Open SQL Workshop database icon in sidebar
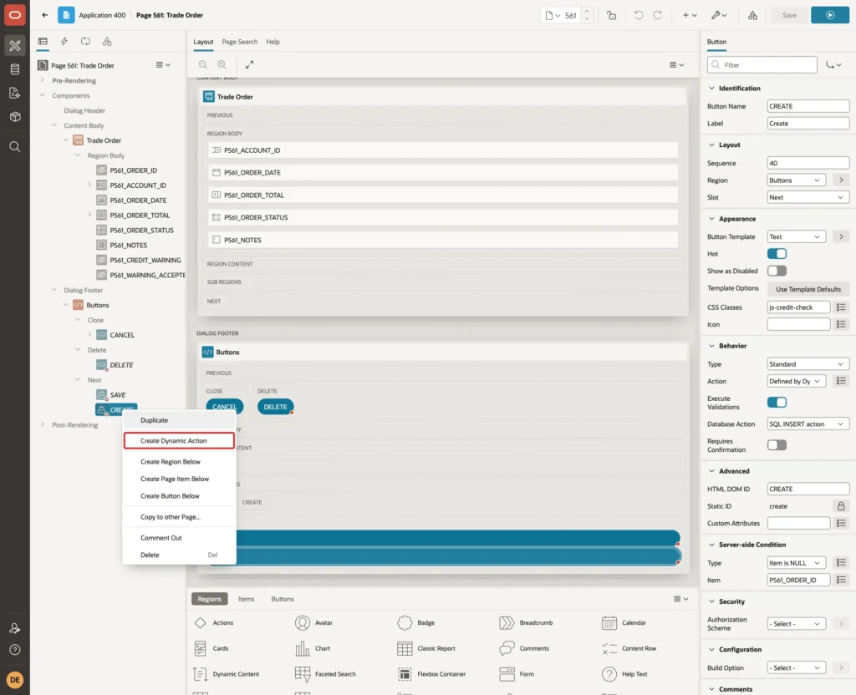This screenshot has width=856, height=695. [15, 69]
